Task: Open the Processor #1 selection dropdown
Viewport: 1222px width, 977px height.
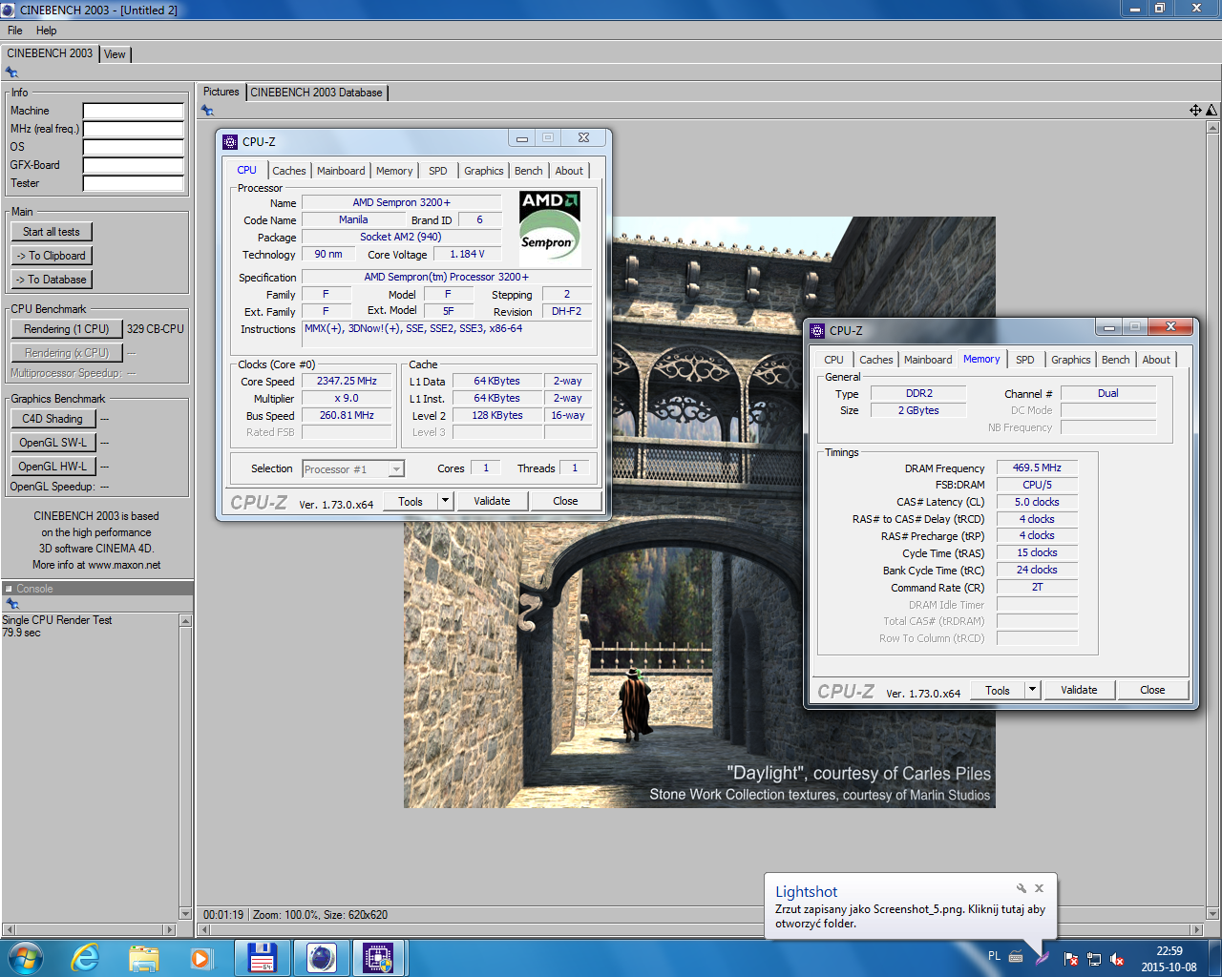Action: 353,469
